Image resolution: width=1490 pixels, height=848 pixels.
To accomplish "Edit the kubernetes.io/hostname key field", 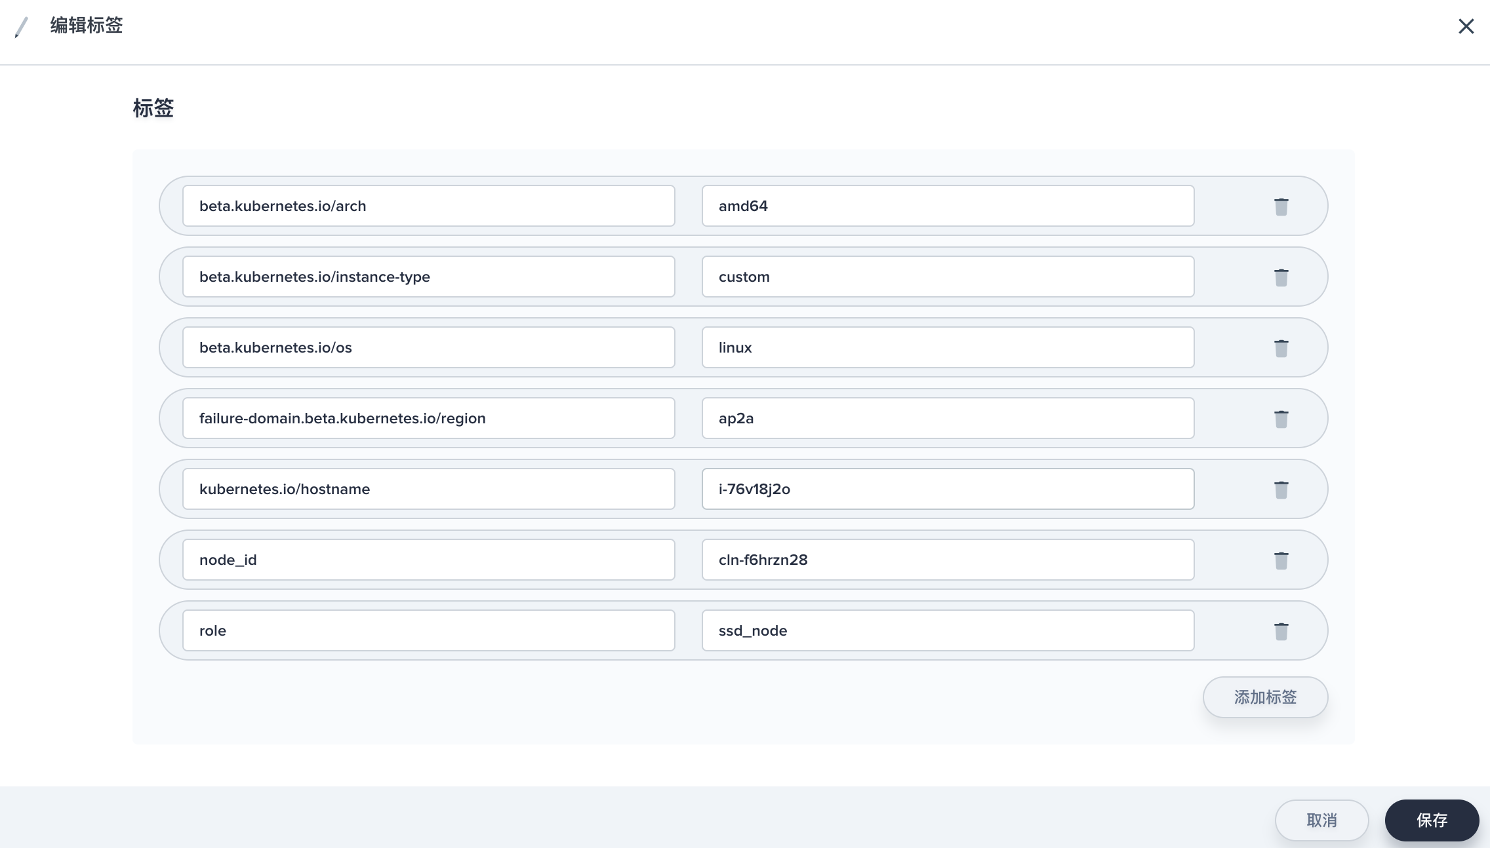I will pos(429,489).
